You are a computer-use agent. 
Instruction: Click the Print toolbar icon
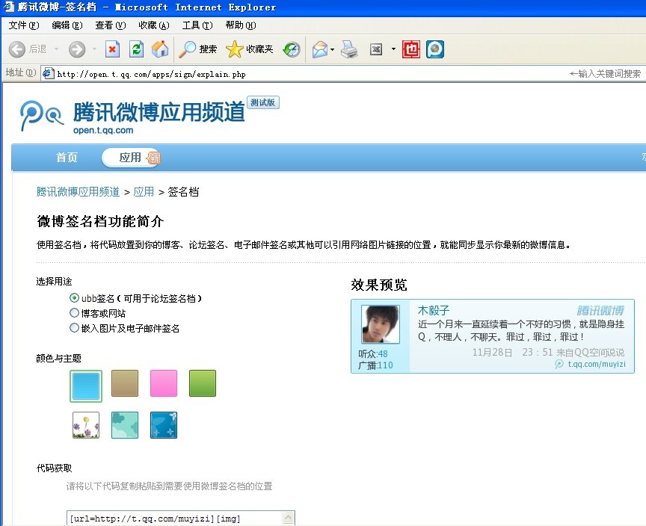coord(349,49)
